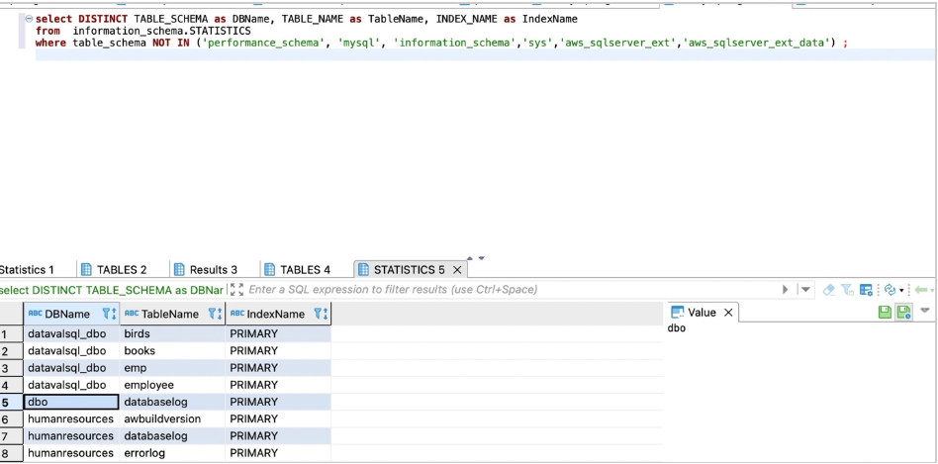Click 'databaselog' in the dbo row
The width and height of the screenshot is (938, 464).
(x=172, y=402)
